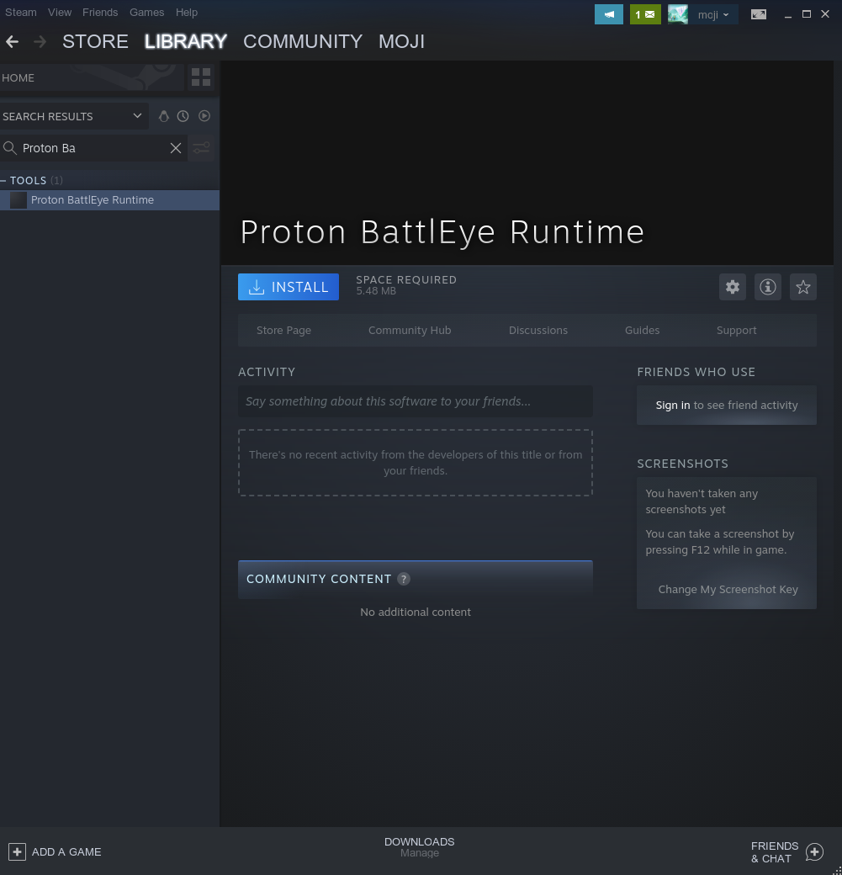The image size is (842, 875).
Task: Install Proton BattlEye Runtime
Action: (x=289, y=287)
